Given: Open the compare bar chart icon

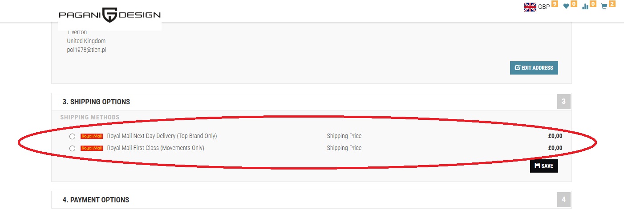Looking at the screenshot, I should [585, 7].
